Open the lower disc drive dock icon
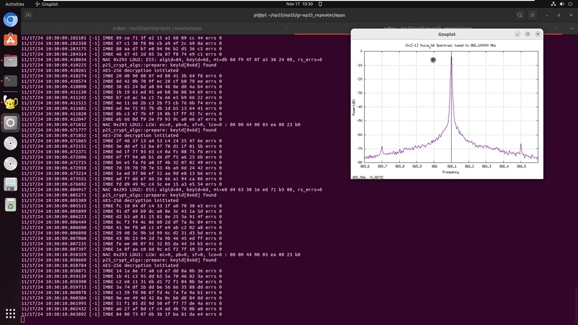The width and height of the screenshot is (578, 325). (10, 164)
